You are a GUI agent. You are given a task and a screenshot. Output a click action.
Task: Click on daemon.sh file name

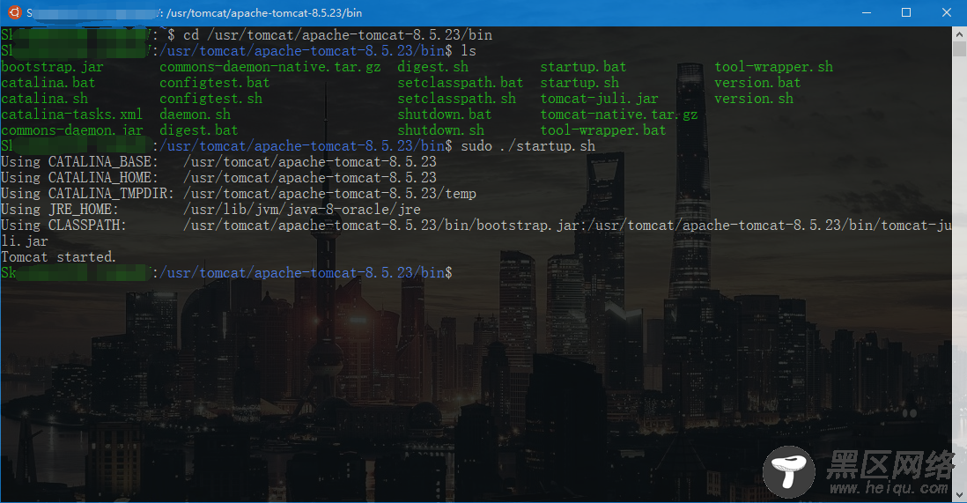(x=195, y=115)
